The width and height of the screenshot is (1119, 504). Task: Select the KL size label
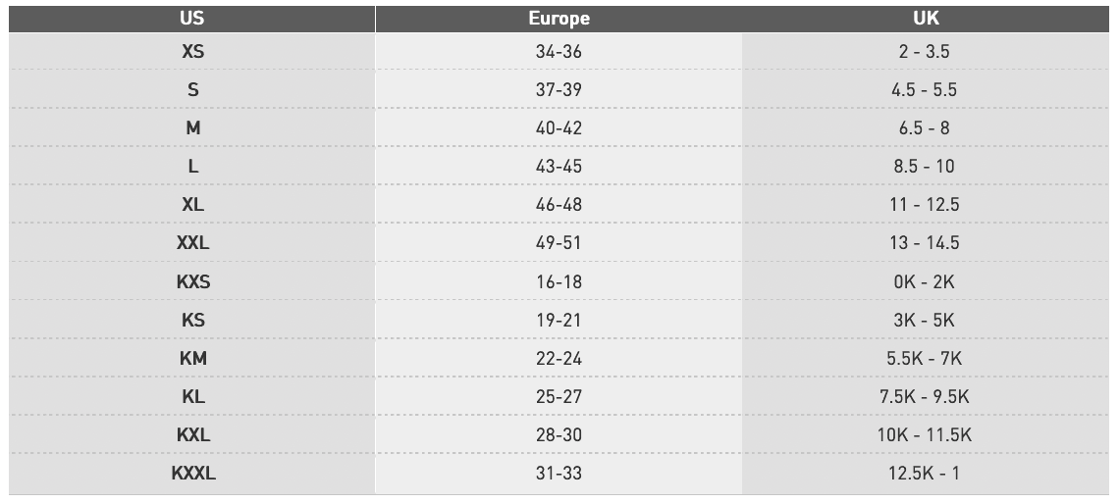[192, 396]
